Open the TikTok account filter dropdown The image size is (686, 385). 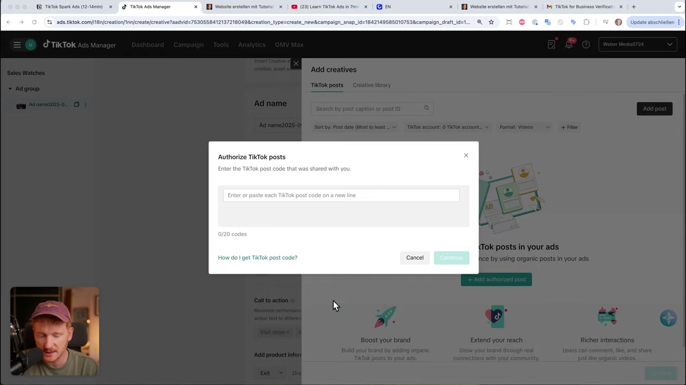pyautogui.click(x=448, y=127)
